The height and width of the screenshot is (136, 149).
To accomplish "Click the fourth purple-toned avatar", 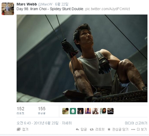I will (x=88, y=111).
